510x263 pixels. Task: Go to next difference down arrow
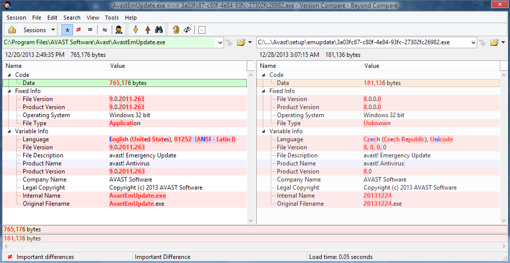[136, 30]
